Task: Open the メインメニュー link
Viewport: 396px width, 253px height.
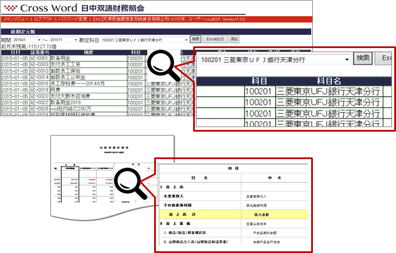Action: [16, 19]
